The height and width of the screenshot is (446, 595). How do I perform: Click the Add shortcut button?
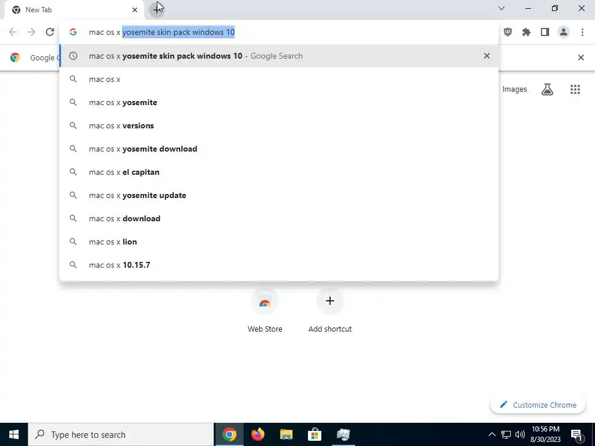tap(330, 311)
